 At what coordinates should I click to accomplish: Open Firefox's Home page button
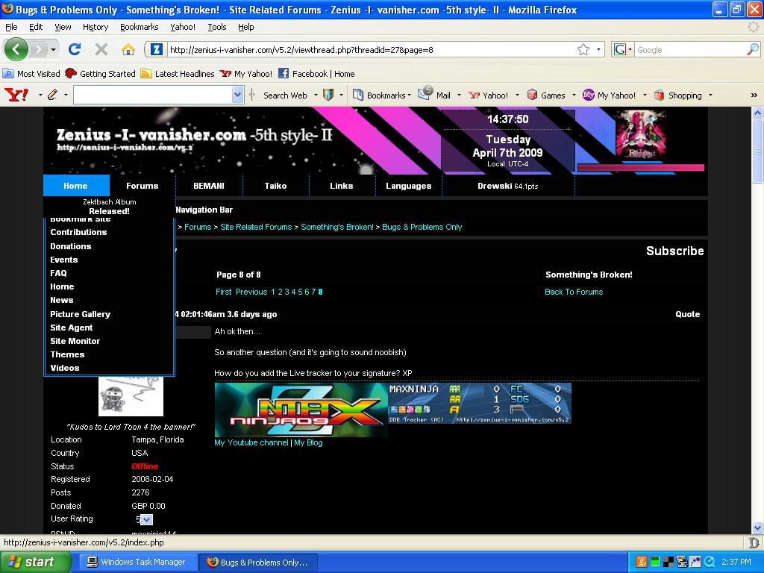128,49
